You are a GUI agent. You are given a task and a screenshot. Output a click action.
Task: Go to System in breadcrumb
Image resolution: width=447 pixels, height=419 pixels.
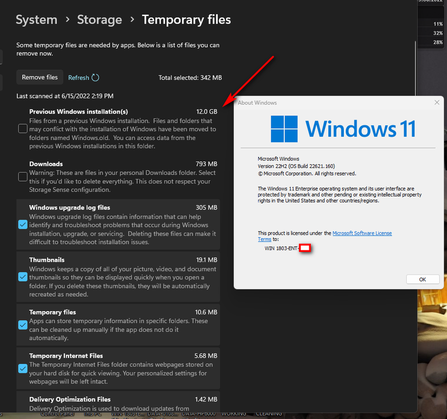[37, 20]
